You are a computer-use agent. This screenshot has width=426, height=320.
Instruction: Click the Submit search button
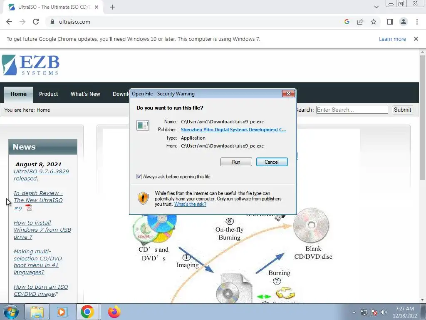coord(402,110)
